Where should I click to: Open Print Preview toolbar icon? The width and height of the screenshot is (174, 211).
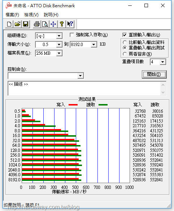click(x=45, y=24)
